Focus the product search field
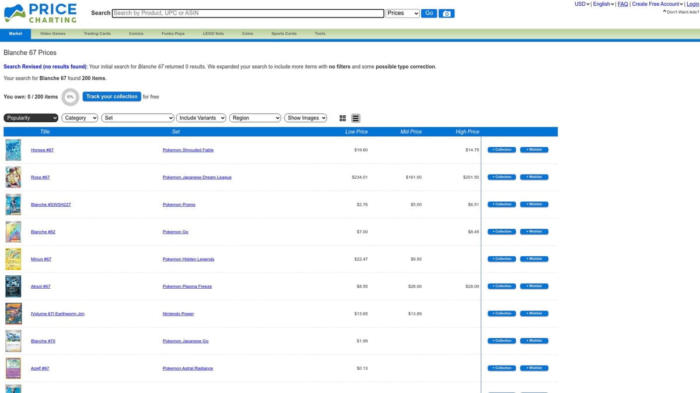Image resolution: width=700 pixels, height=393 pixels. 248,13
